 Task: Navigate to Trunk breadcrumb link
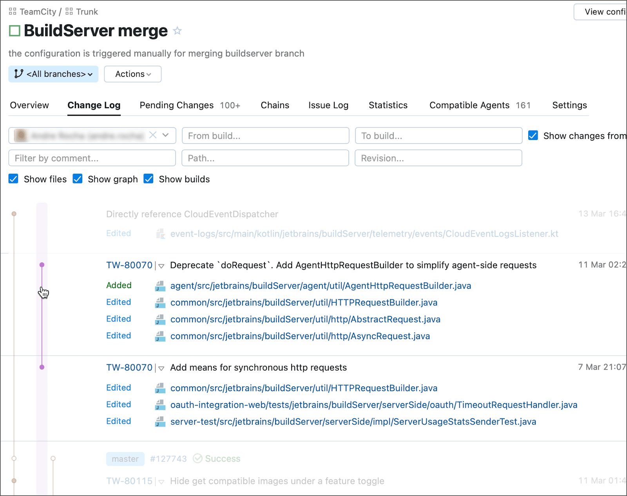[x=87, y=12]
